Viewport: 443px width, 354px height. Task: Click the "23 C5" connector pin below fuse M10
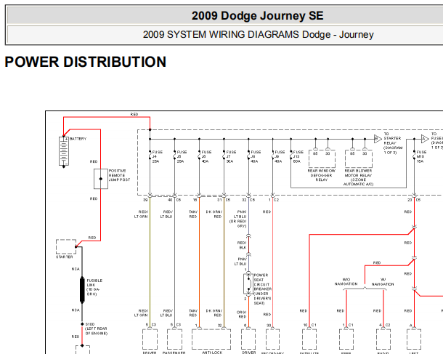414,200
